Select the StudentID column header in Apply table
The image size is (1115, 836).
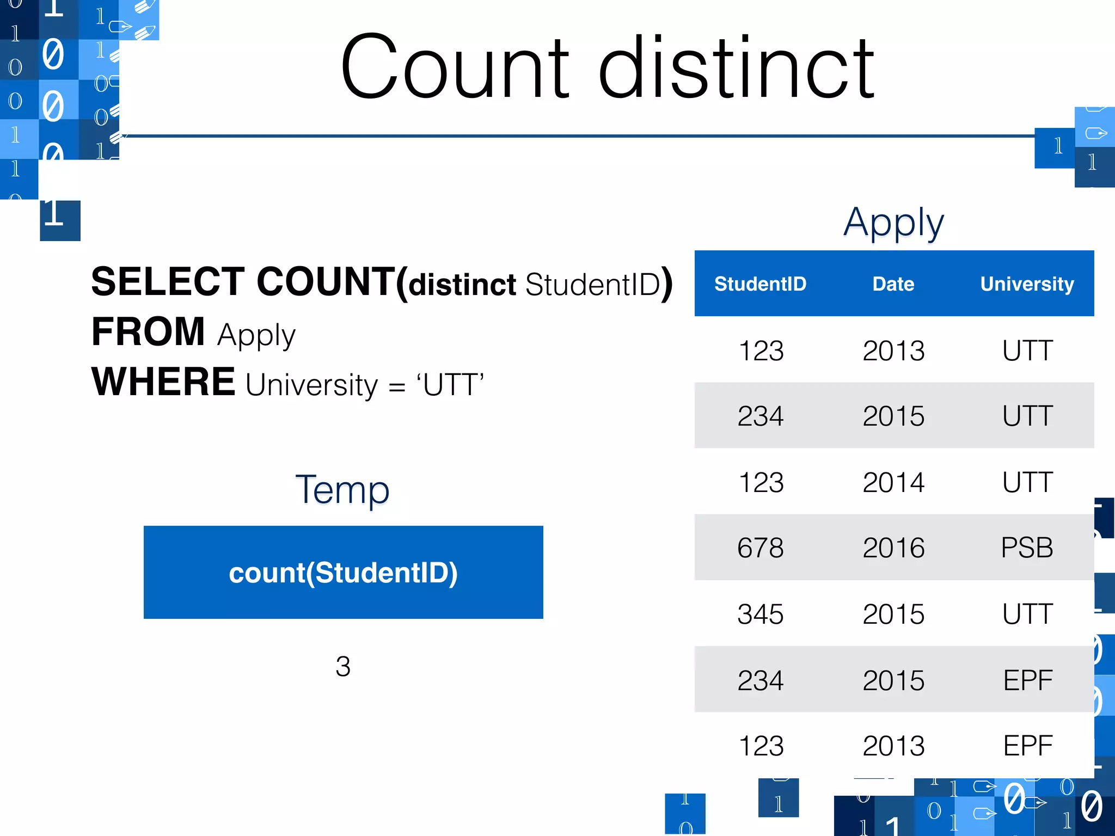click(x=760, y=284)
